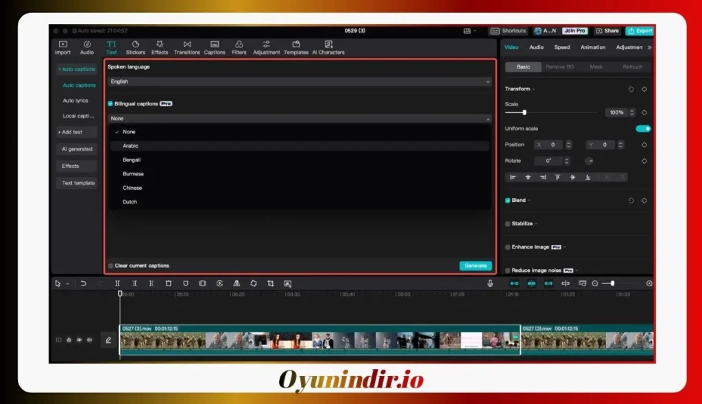Reset Transform settings with circular arrow
This screenshot has height=404, width=702.
(631, 89)
